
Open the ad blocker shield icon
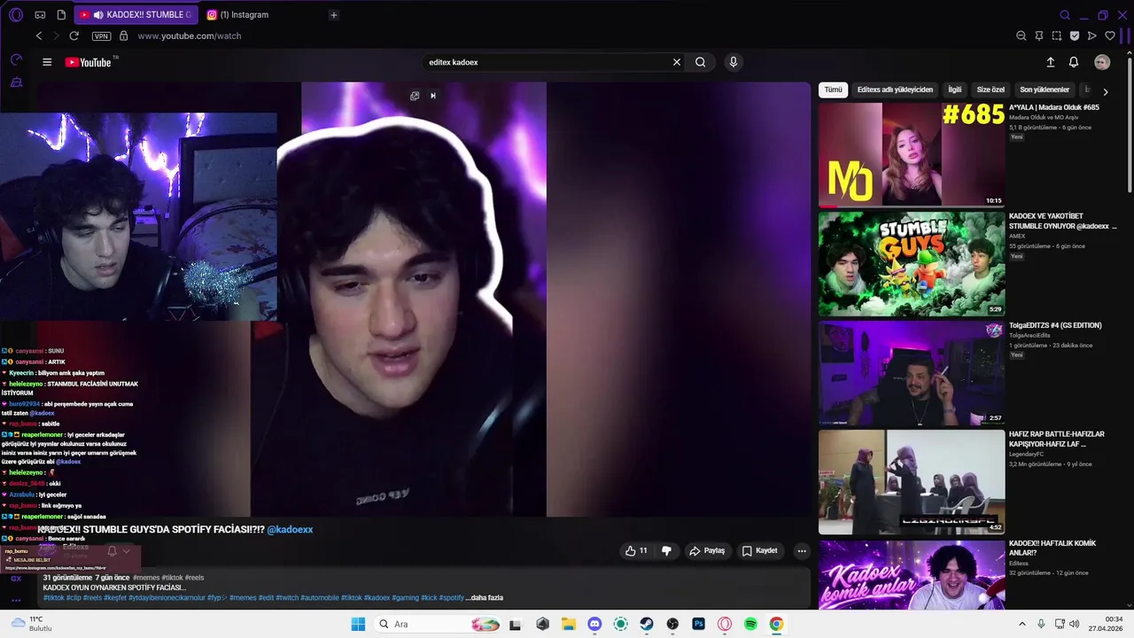point(1075,36)
